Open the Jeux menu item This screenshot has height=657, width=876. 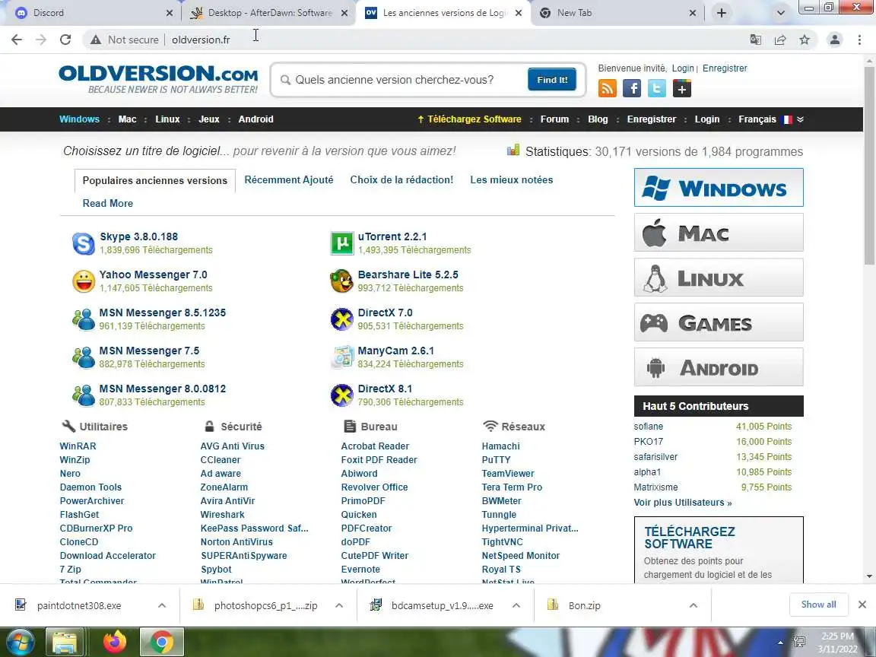tap(209, 119)
